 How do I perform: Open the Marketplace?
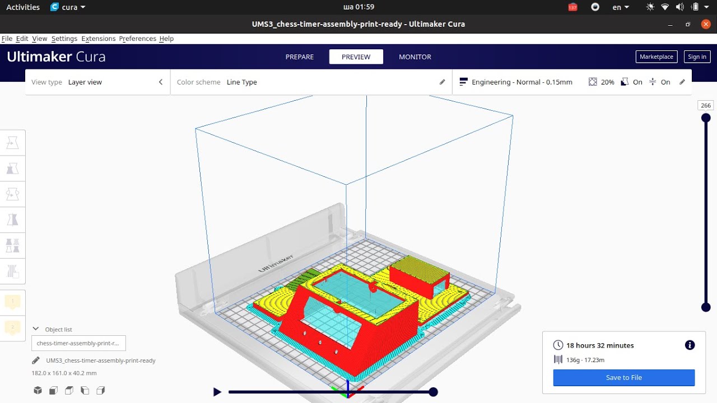point(657,57)
